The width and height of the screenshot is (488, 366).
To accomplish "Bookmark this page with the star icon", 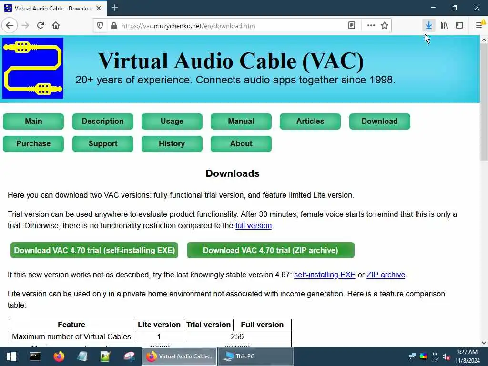I will coord(385,26).
